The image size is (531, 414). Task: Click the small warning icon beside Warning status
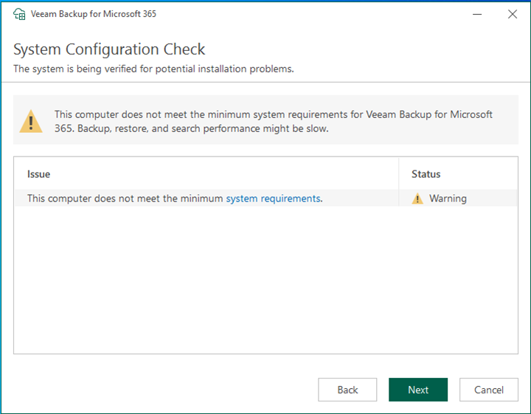(x=417, y=199)
